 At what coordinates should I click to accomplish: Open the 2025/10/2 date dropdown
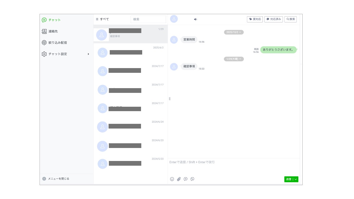234,32
